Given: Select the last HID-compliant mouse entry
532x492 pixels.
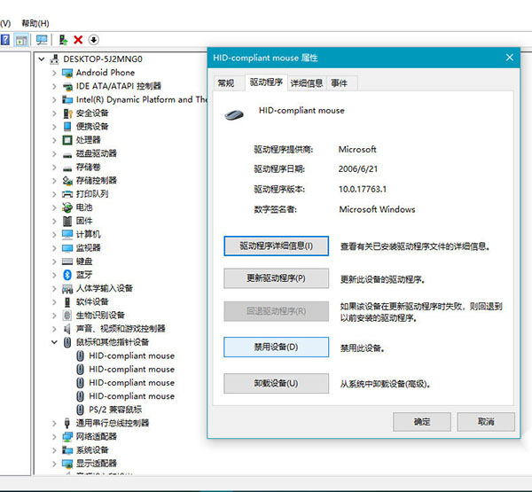Looking at the screenshot, I should [x=131, y=396].
